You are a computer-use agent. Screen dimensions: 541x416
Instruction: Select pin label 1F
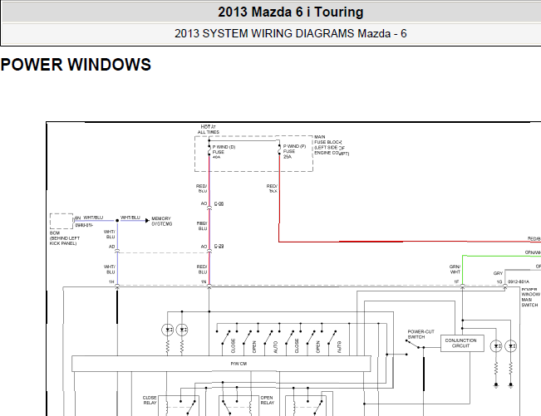tap(456, 281)
